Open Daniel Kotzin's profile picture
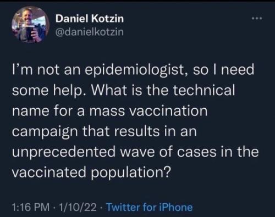Viewport: 275px width, 217px height. click(30, 24)
